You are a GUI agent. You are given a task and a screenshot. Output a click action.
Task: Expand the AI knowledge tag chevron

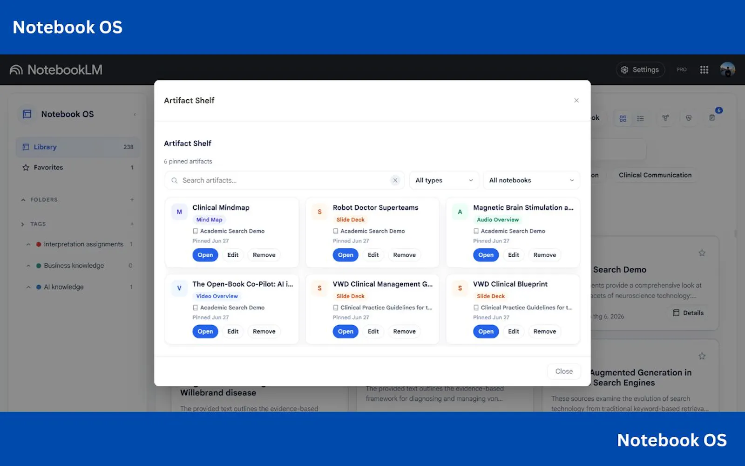click(28, 288)
